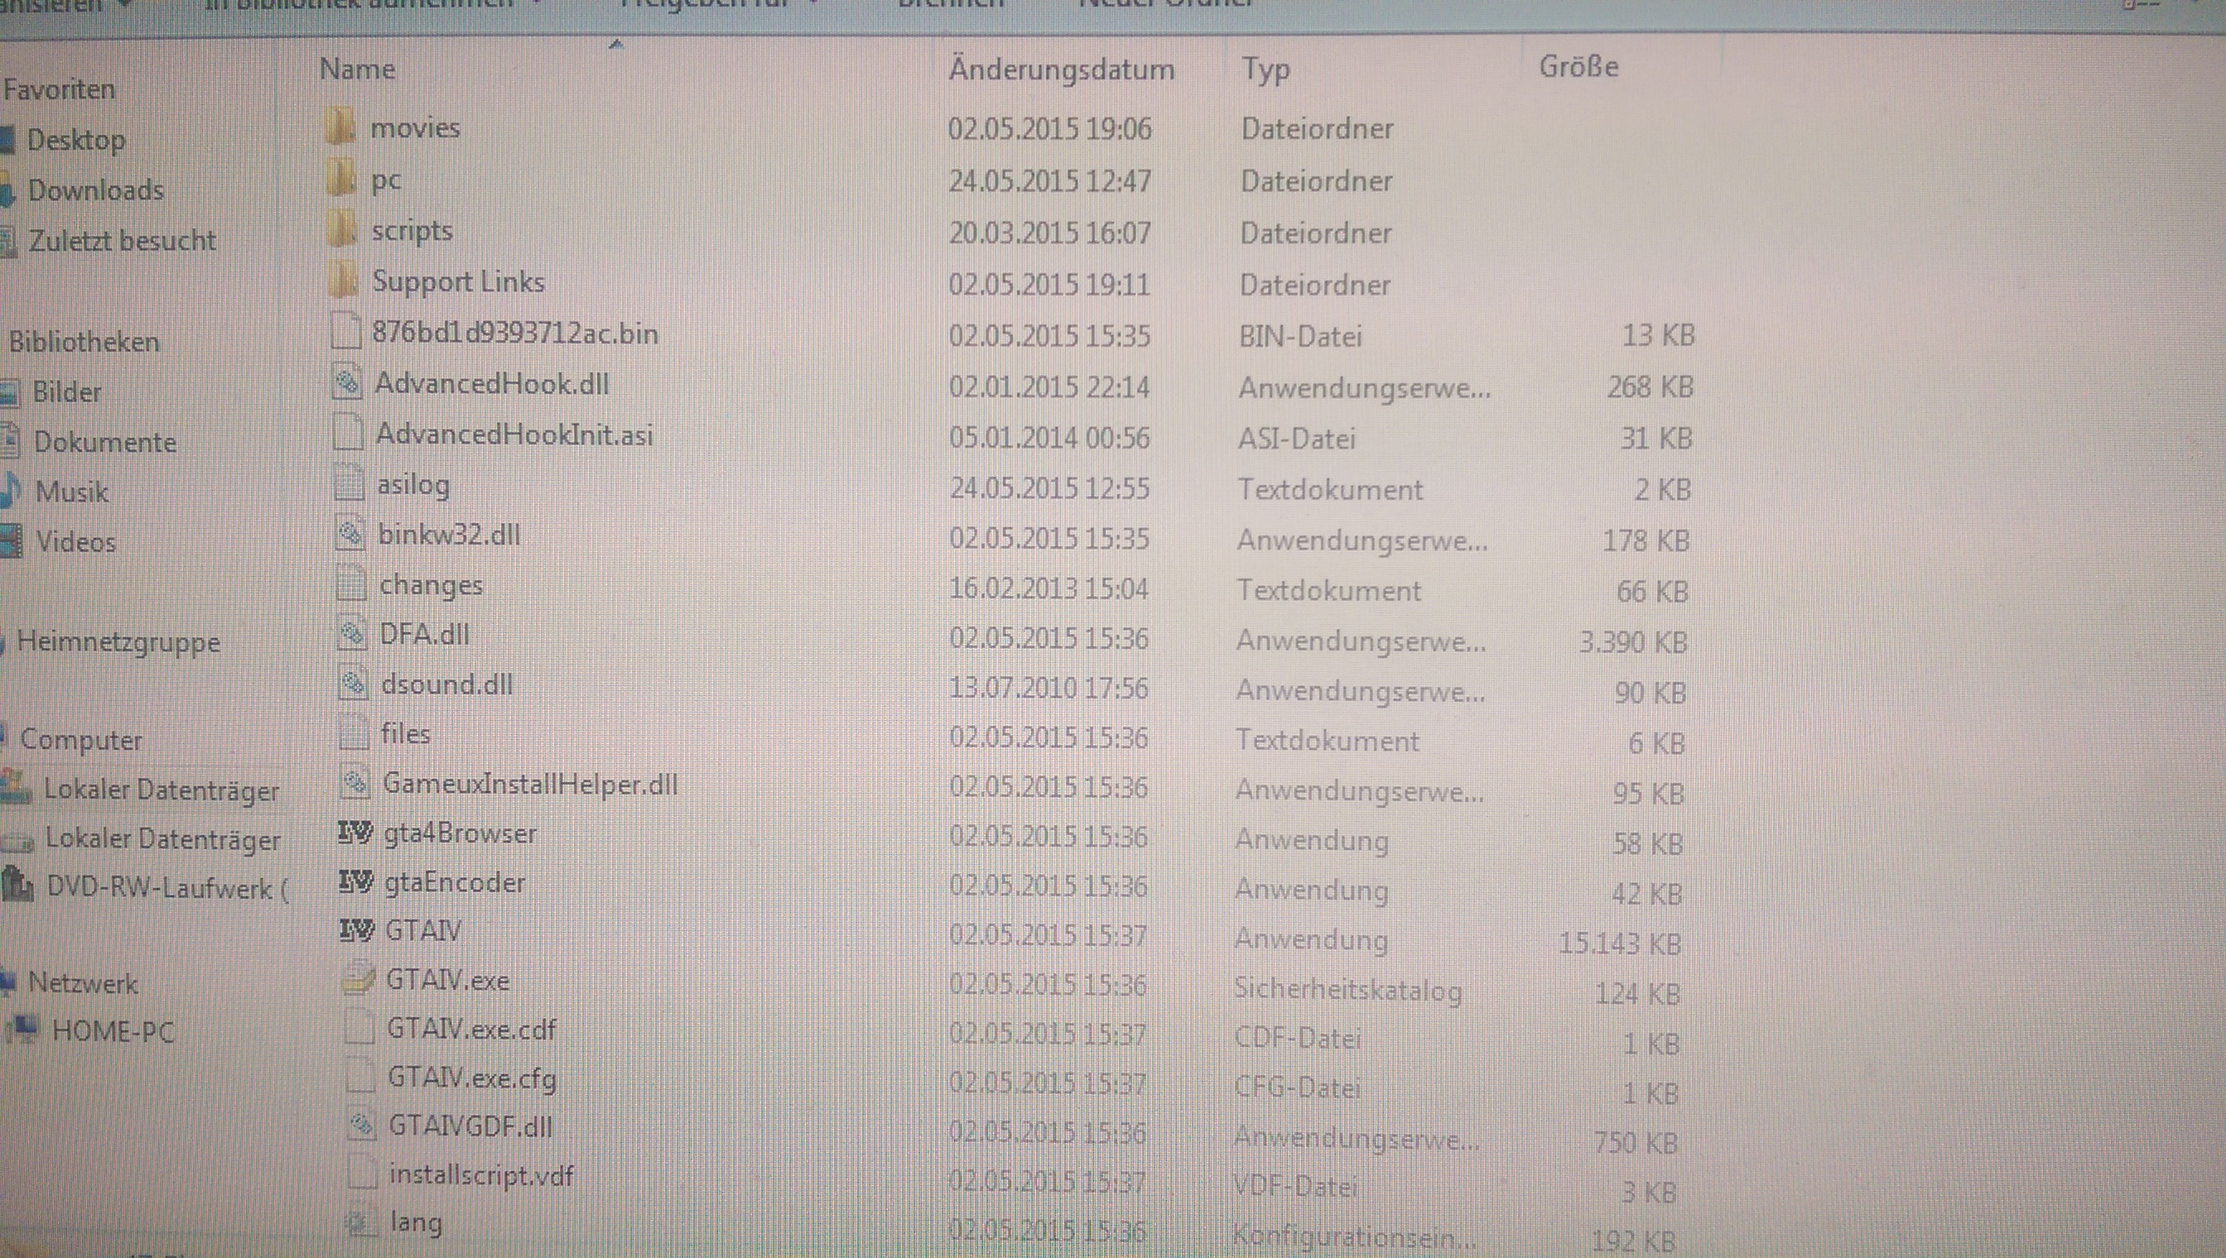2226x1258 pixels.
Task: Expand the Bibliotheken section
Action: tap(84, 342)
